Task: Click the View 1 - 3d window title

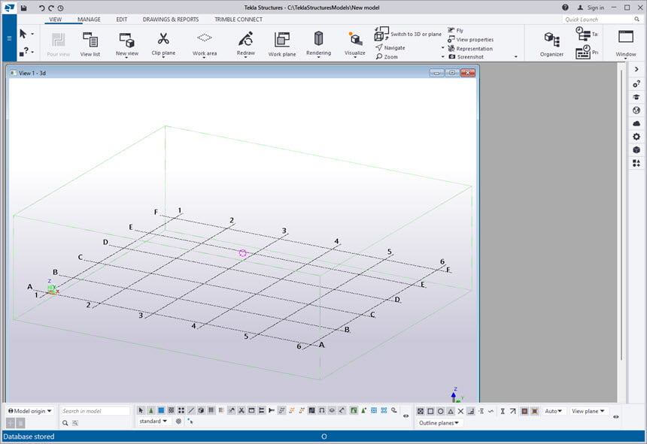Action: tap(32, 73)
